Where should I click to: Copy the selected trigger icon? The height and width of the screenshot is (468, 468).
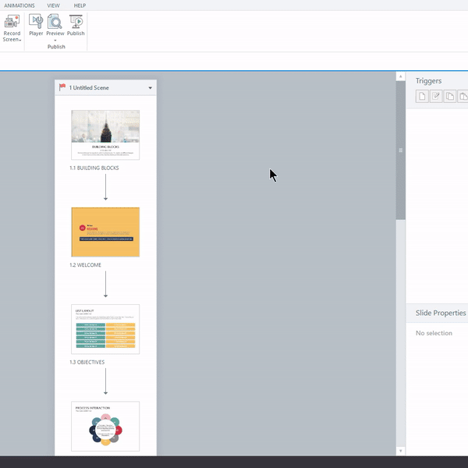[x=450, y=96]
